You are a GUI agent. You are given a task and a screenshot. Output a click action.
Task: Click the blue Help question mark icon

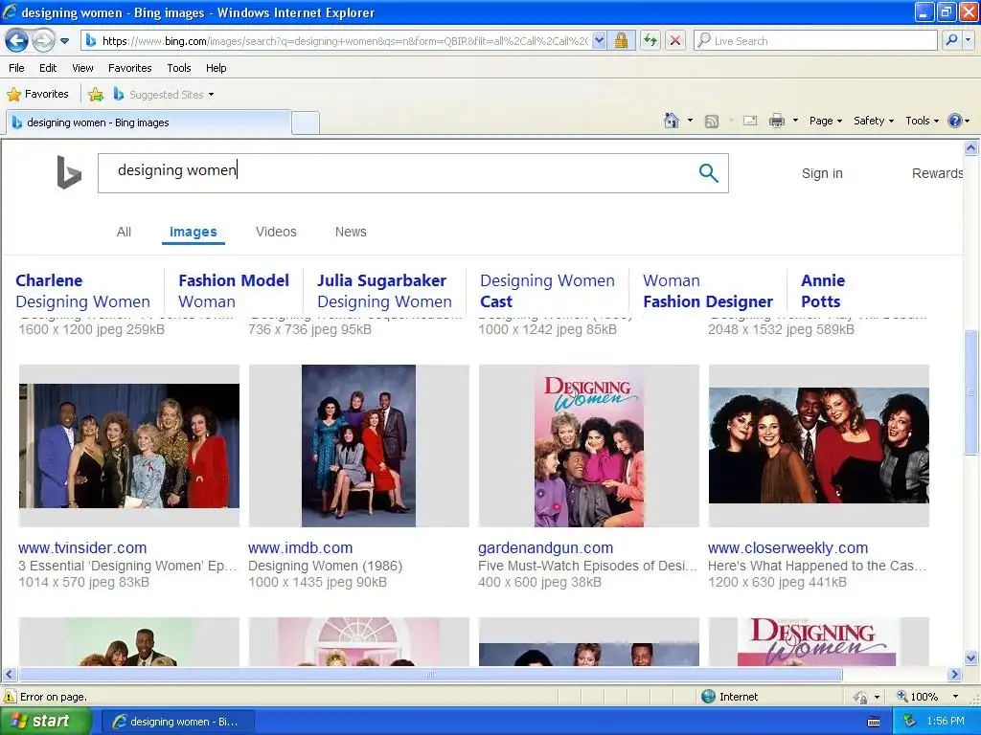(x=955, y=121)
